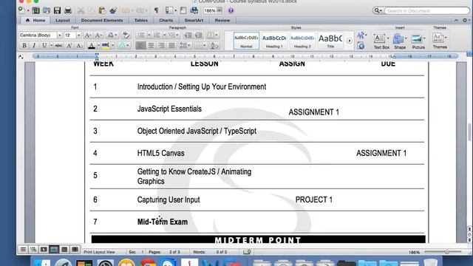Apply the Title style

pos(330,41)
